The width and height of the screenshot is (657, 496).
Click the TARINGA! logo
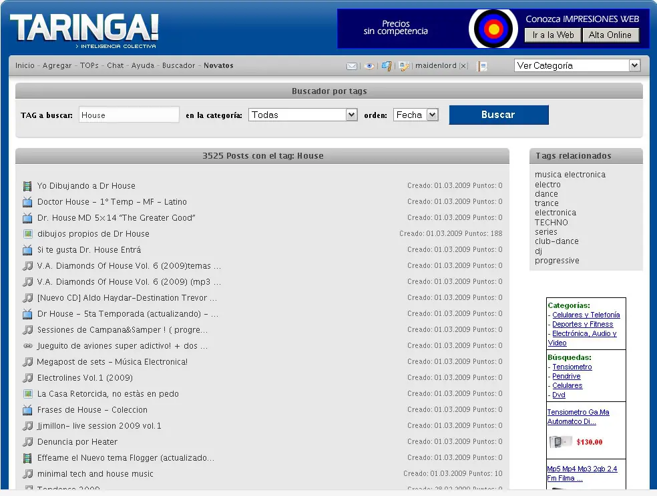pyautogui.click(x=84, y=30)
